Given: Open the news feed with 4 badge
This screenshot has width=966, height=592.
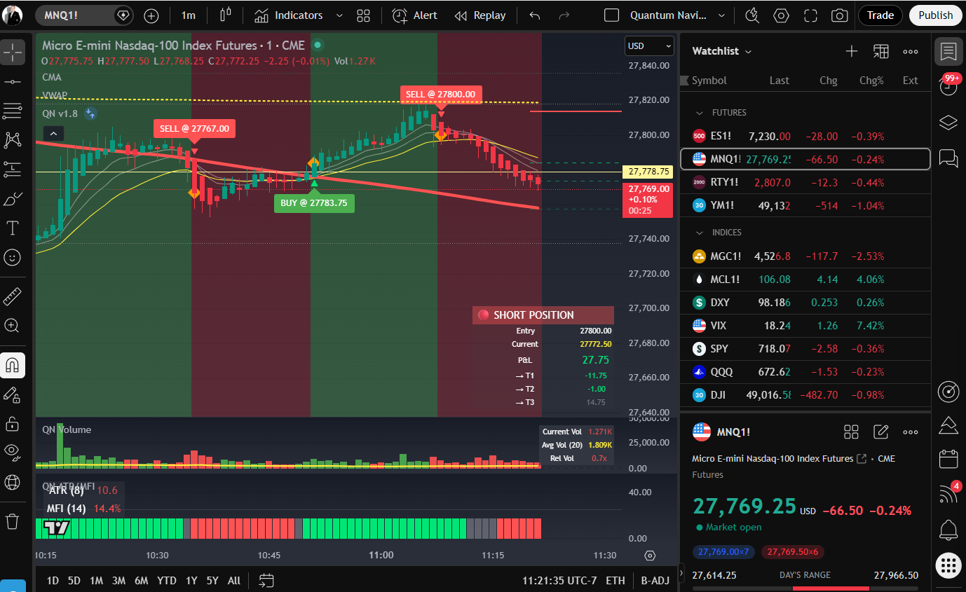Looking at the screenshot, I should coord(948,494).
